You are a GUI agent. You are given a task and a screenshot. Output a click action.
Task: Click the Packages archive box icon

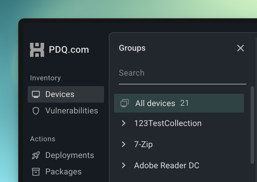click(36, 172)
